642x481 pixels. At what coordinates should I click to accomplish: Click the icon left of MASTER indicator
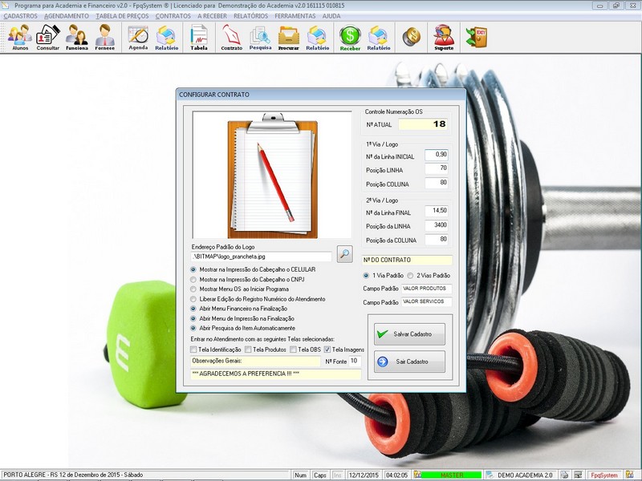(417, 475)
